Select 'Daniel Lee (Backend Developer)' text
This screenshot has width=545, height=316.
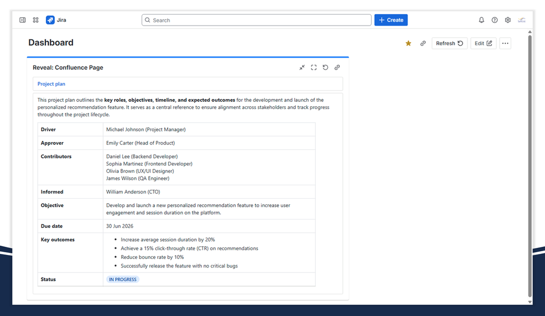pyautogui.click(x=142, y=156)
